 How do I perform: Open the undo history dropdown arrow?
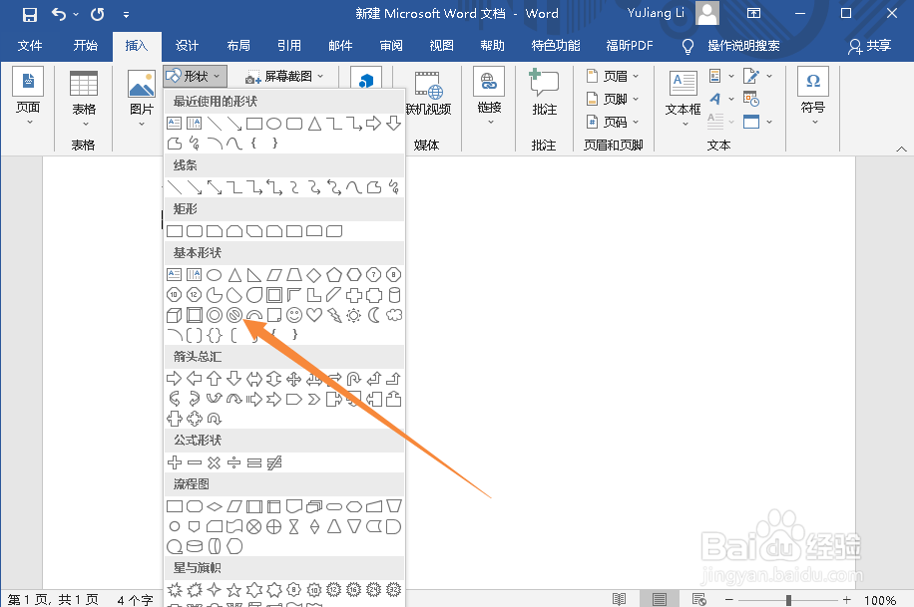point(76,14)
